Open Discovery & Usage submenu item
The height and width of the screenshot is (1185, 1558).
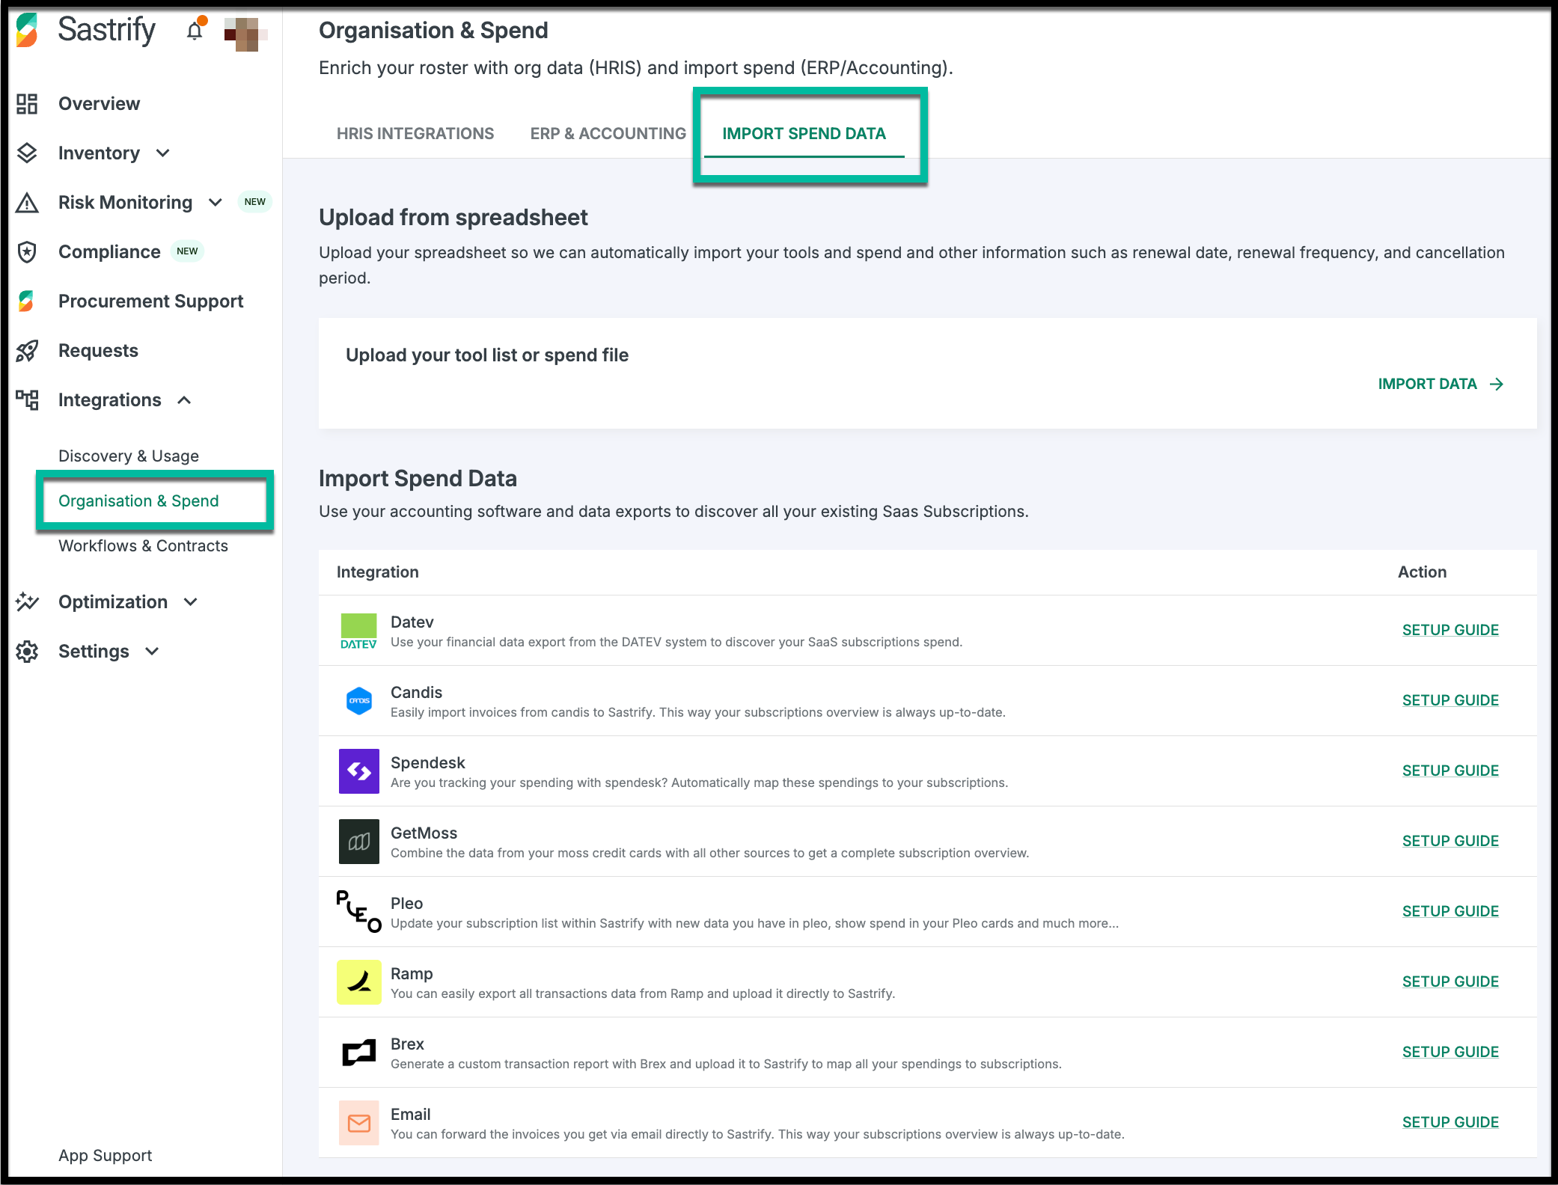pos(129,456)
